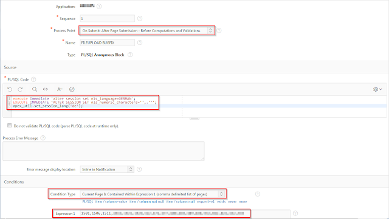389x219 pixels.
Task: Open the code editor settings gear
Action: click(x=377, y=89)
